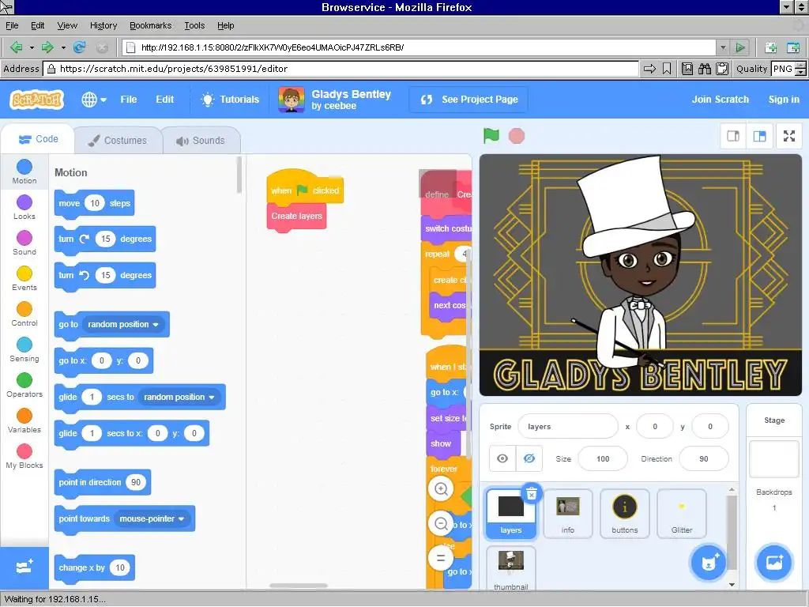
Task: Open the 'go to random position' dropdown
Action: [122, 324]
